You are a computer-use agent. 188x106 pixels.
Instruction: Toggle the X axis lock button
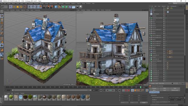pyautogui.click(x=29, y=7)
